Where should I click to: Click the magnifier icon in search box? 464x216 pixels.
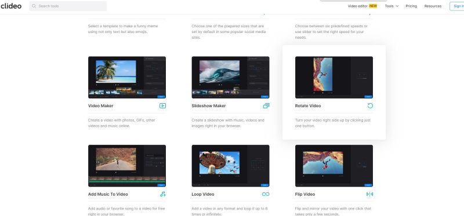coord(34,6)
